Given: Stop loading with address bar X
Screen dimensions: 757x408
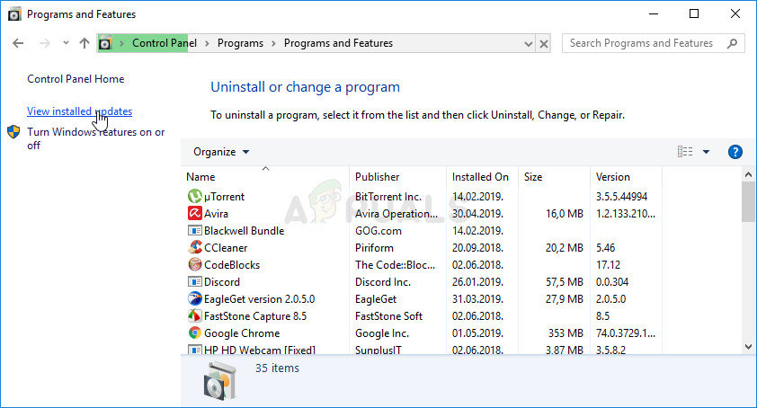Looking at the screenshot, I should click(544, 44).
